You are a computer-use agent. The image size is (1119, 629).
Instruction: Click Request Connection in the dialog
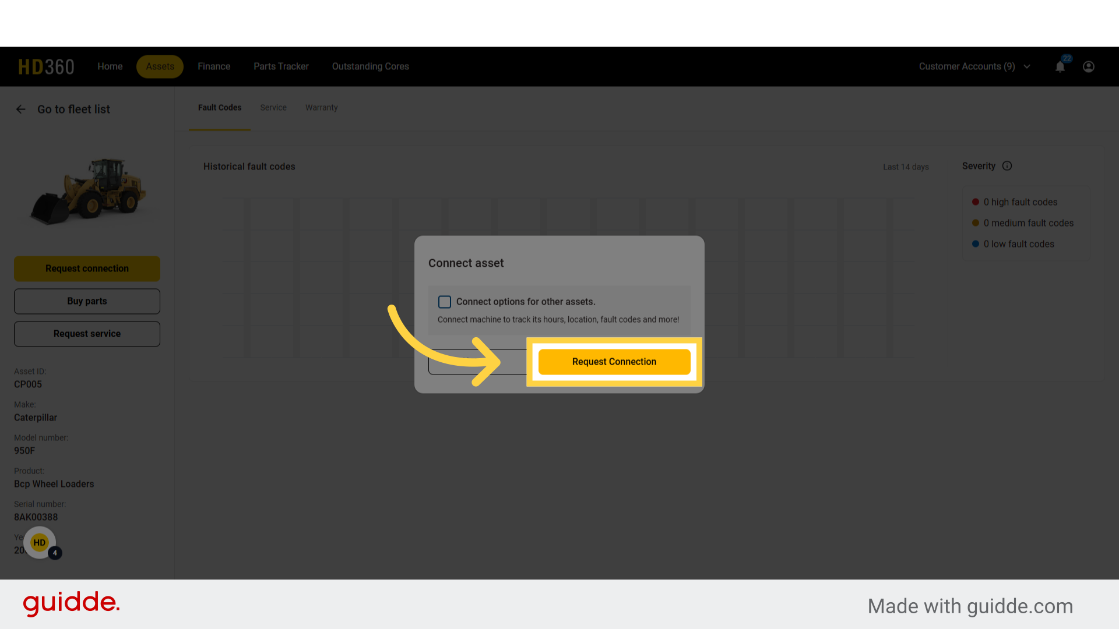(x=614, y=361)
